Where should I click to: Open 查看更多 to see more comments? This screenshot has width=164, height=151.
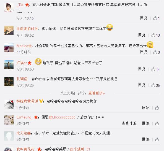(97, 93)
